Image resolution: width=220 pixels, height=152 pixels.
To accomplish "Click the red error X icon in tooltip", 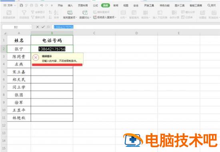I will point(36,57).
